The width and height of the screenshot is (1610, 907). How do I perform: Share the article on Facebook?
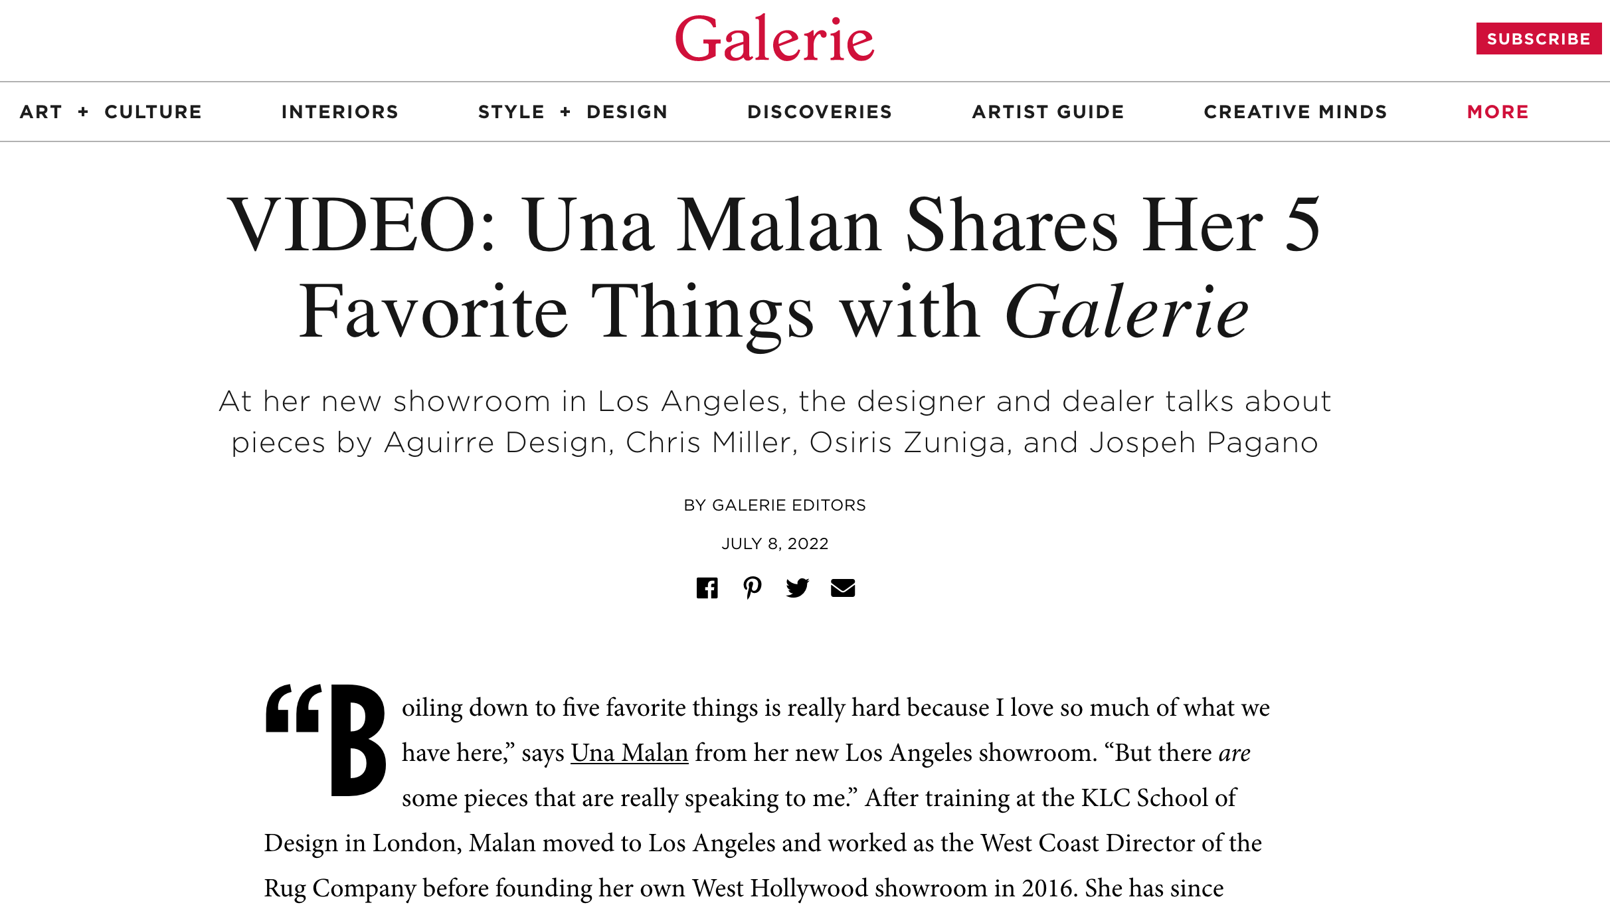707,588
